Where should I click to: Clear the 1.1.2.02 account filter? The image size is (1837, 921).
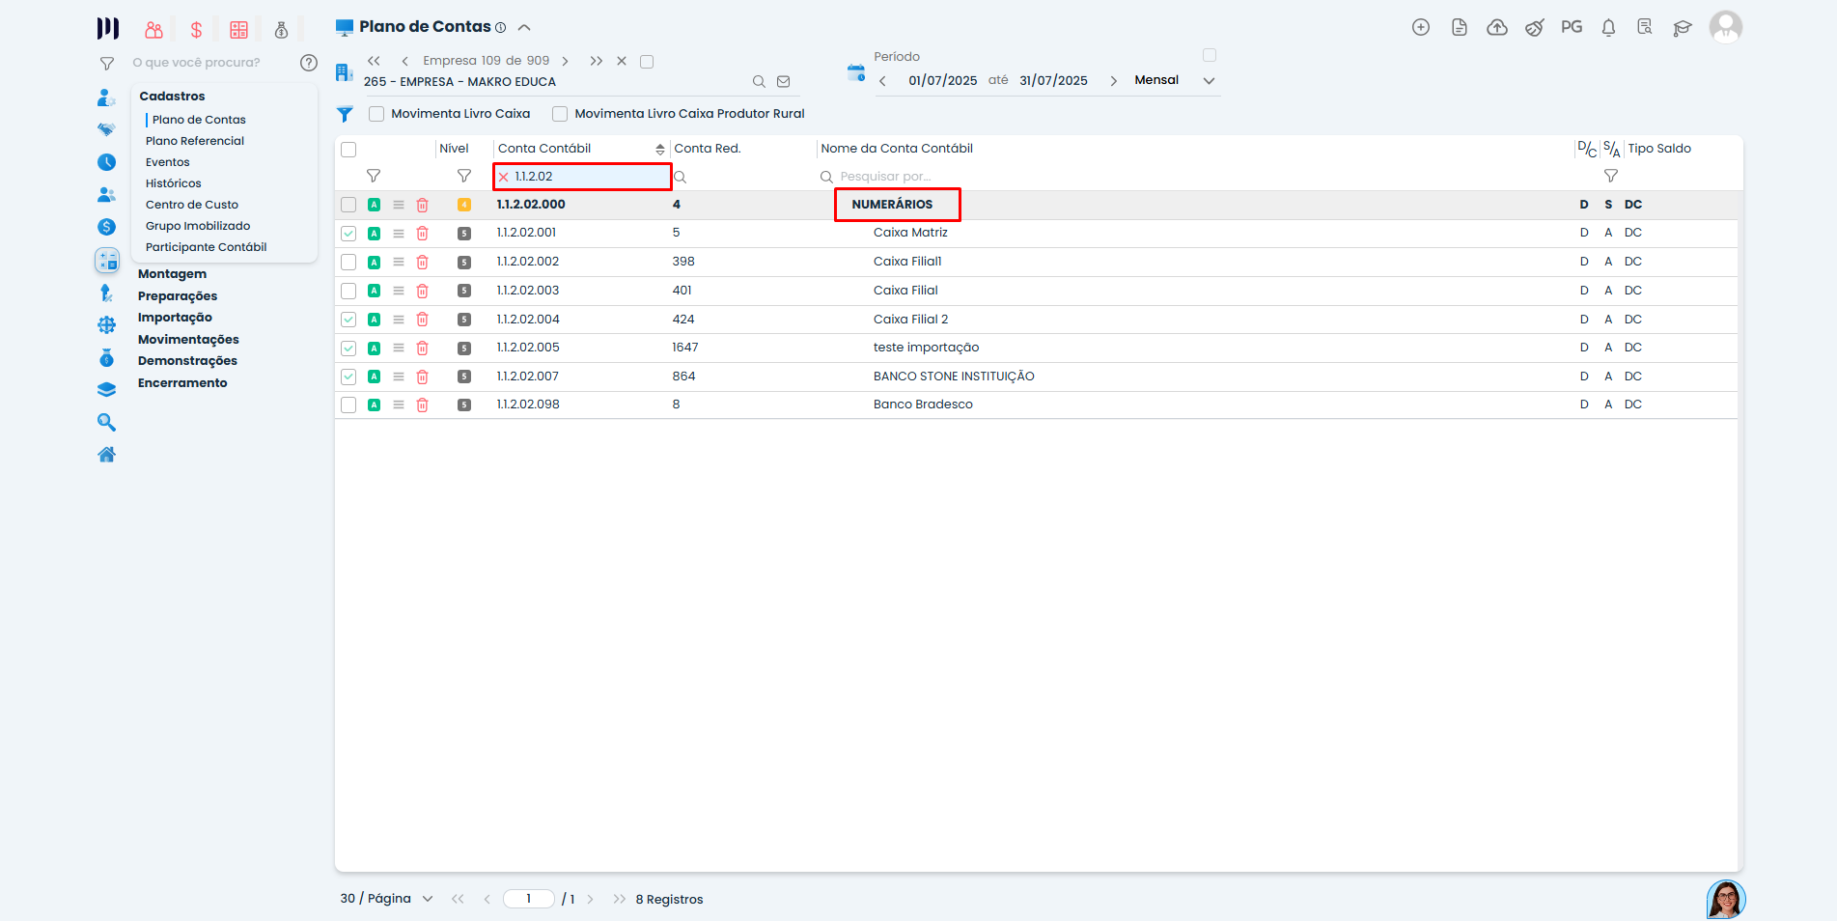click(503, 177)
